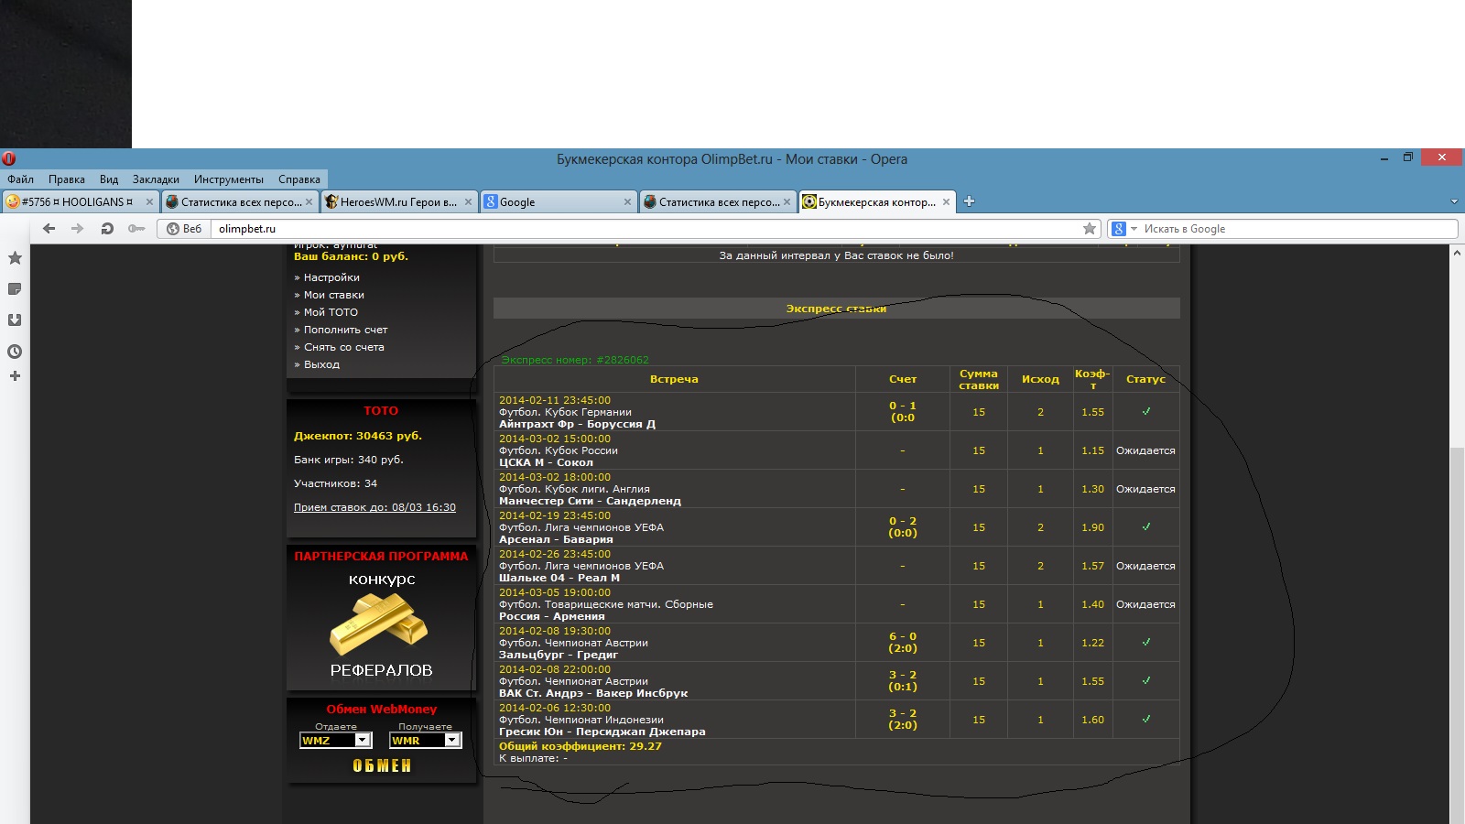1465x824 pixels.
Task: Open the password wand key icon
Action: click(x=136, y=229)
